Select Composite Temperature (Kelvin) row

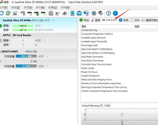click(x=119, y=34)
